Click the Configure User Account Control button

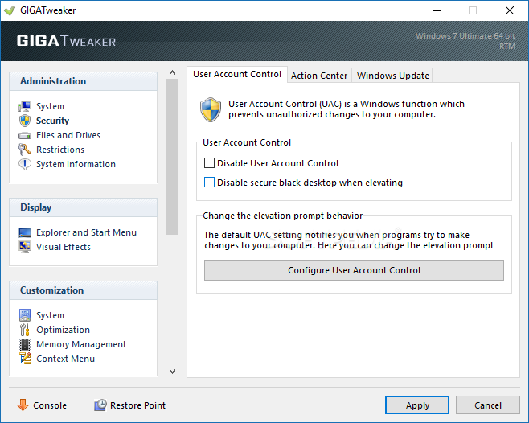coord(354,270)
